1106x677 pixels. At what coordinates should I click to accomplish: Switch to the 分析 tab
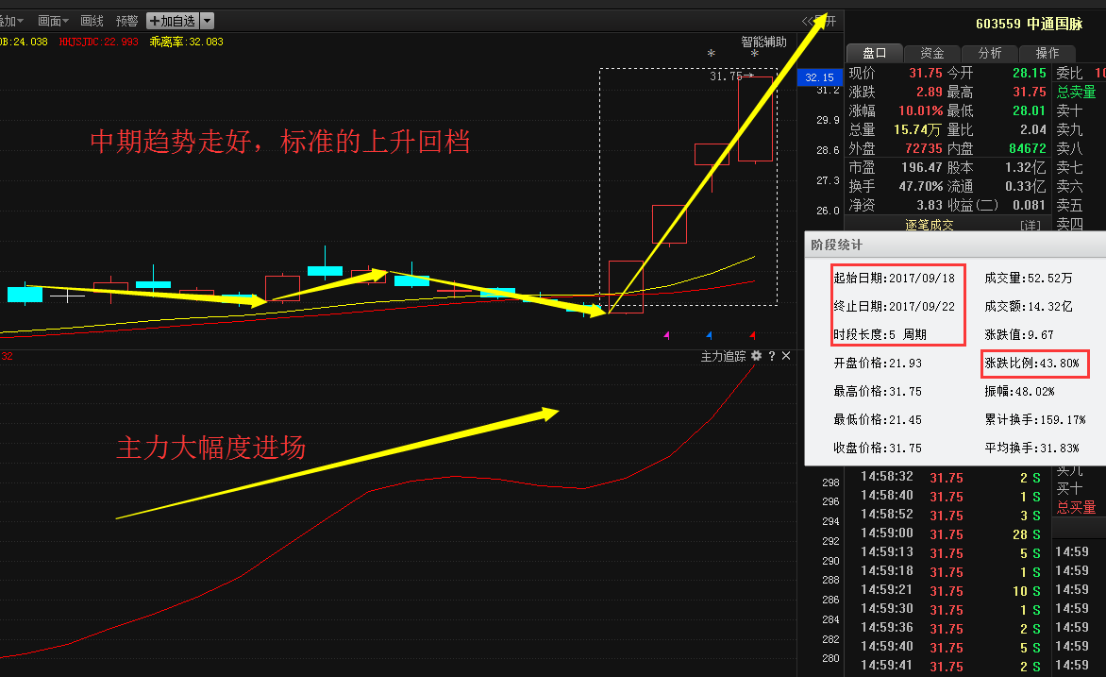pyautogui.click(x=989, y=53)
